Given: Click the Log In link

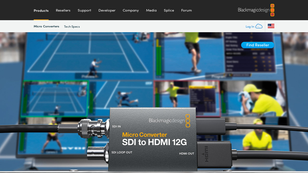Looking at the screenshot, I should [x=250, y=27].
